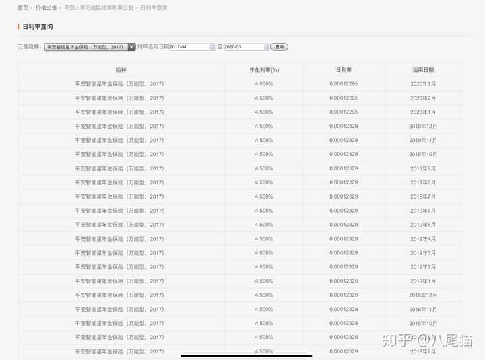Click daily rate 0.00012329 in 2018年12月 row
This screenshot has height=360, width=485.
pos(344,295)
